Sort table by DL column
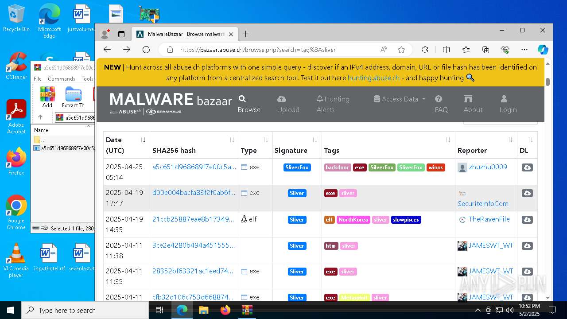Viewport: 567px width, 319px height. 527,145
